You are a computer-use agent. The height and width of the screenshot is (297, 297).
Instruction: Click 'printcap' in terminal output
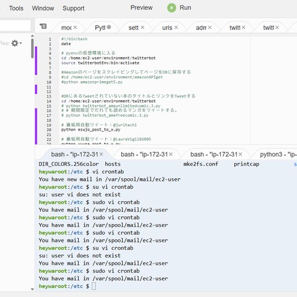(x=247, y=164)
